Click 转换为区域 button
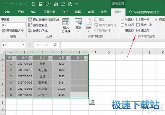This screenshot has width=165, height=115. click(x=38, y=31)
